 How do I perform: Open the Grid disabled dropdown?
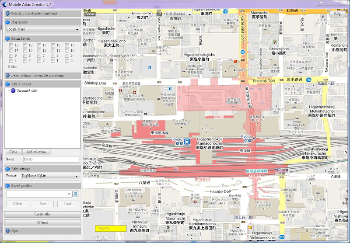point(178,14)
